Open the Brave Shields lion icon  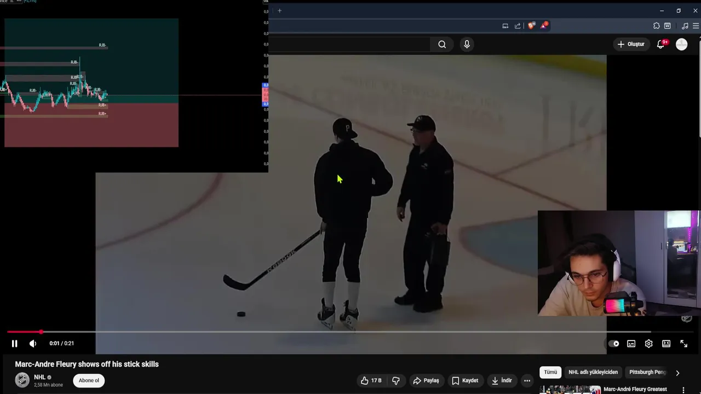(531, 26)
